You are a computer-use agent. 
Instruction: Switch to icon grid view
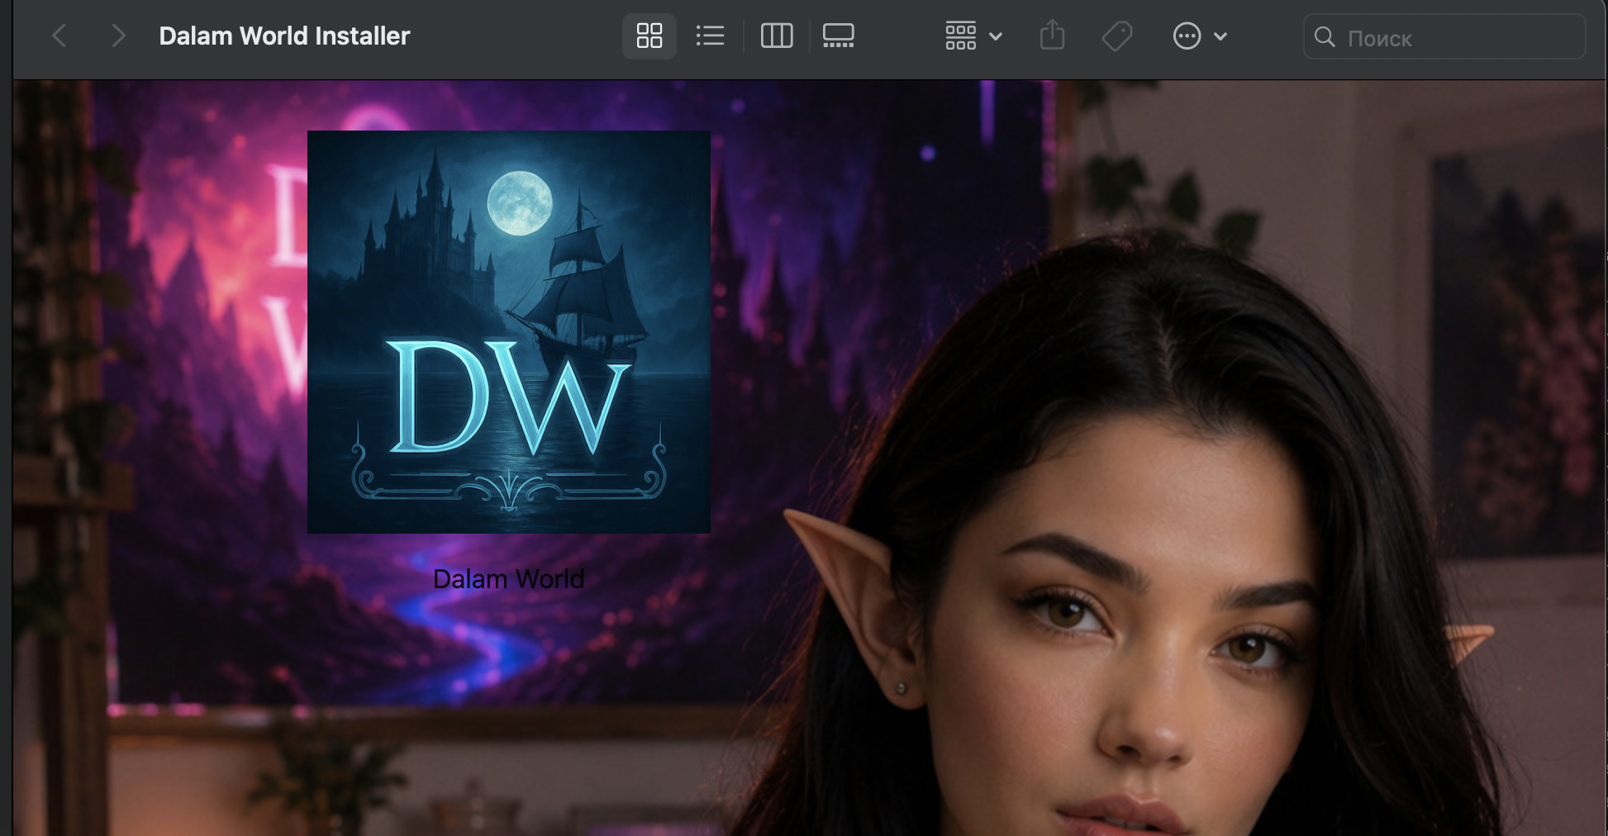pyautogui.click(x=649, y=36)
